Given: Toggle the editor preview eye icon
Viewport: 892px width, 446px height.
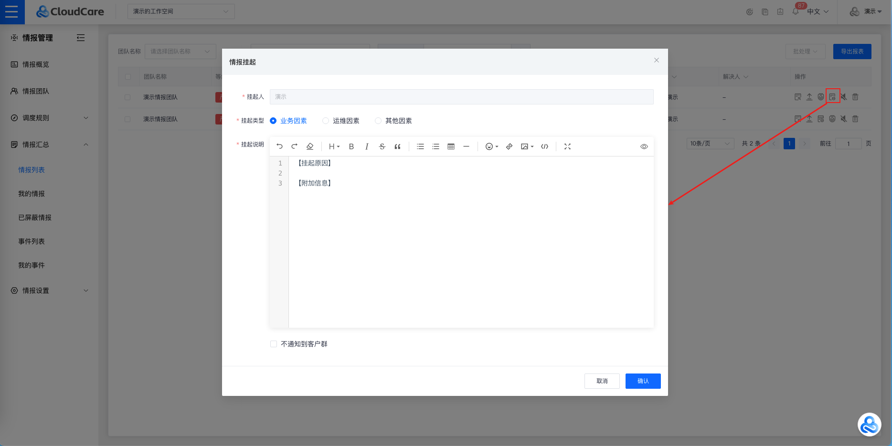Looking at the screenshot, I should [644, 146].
